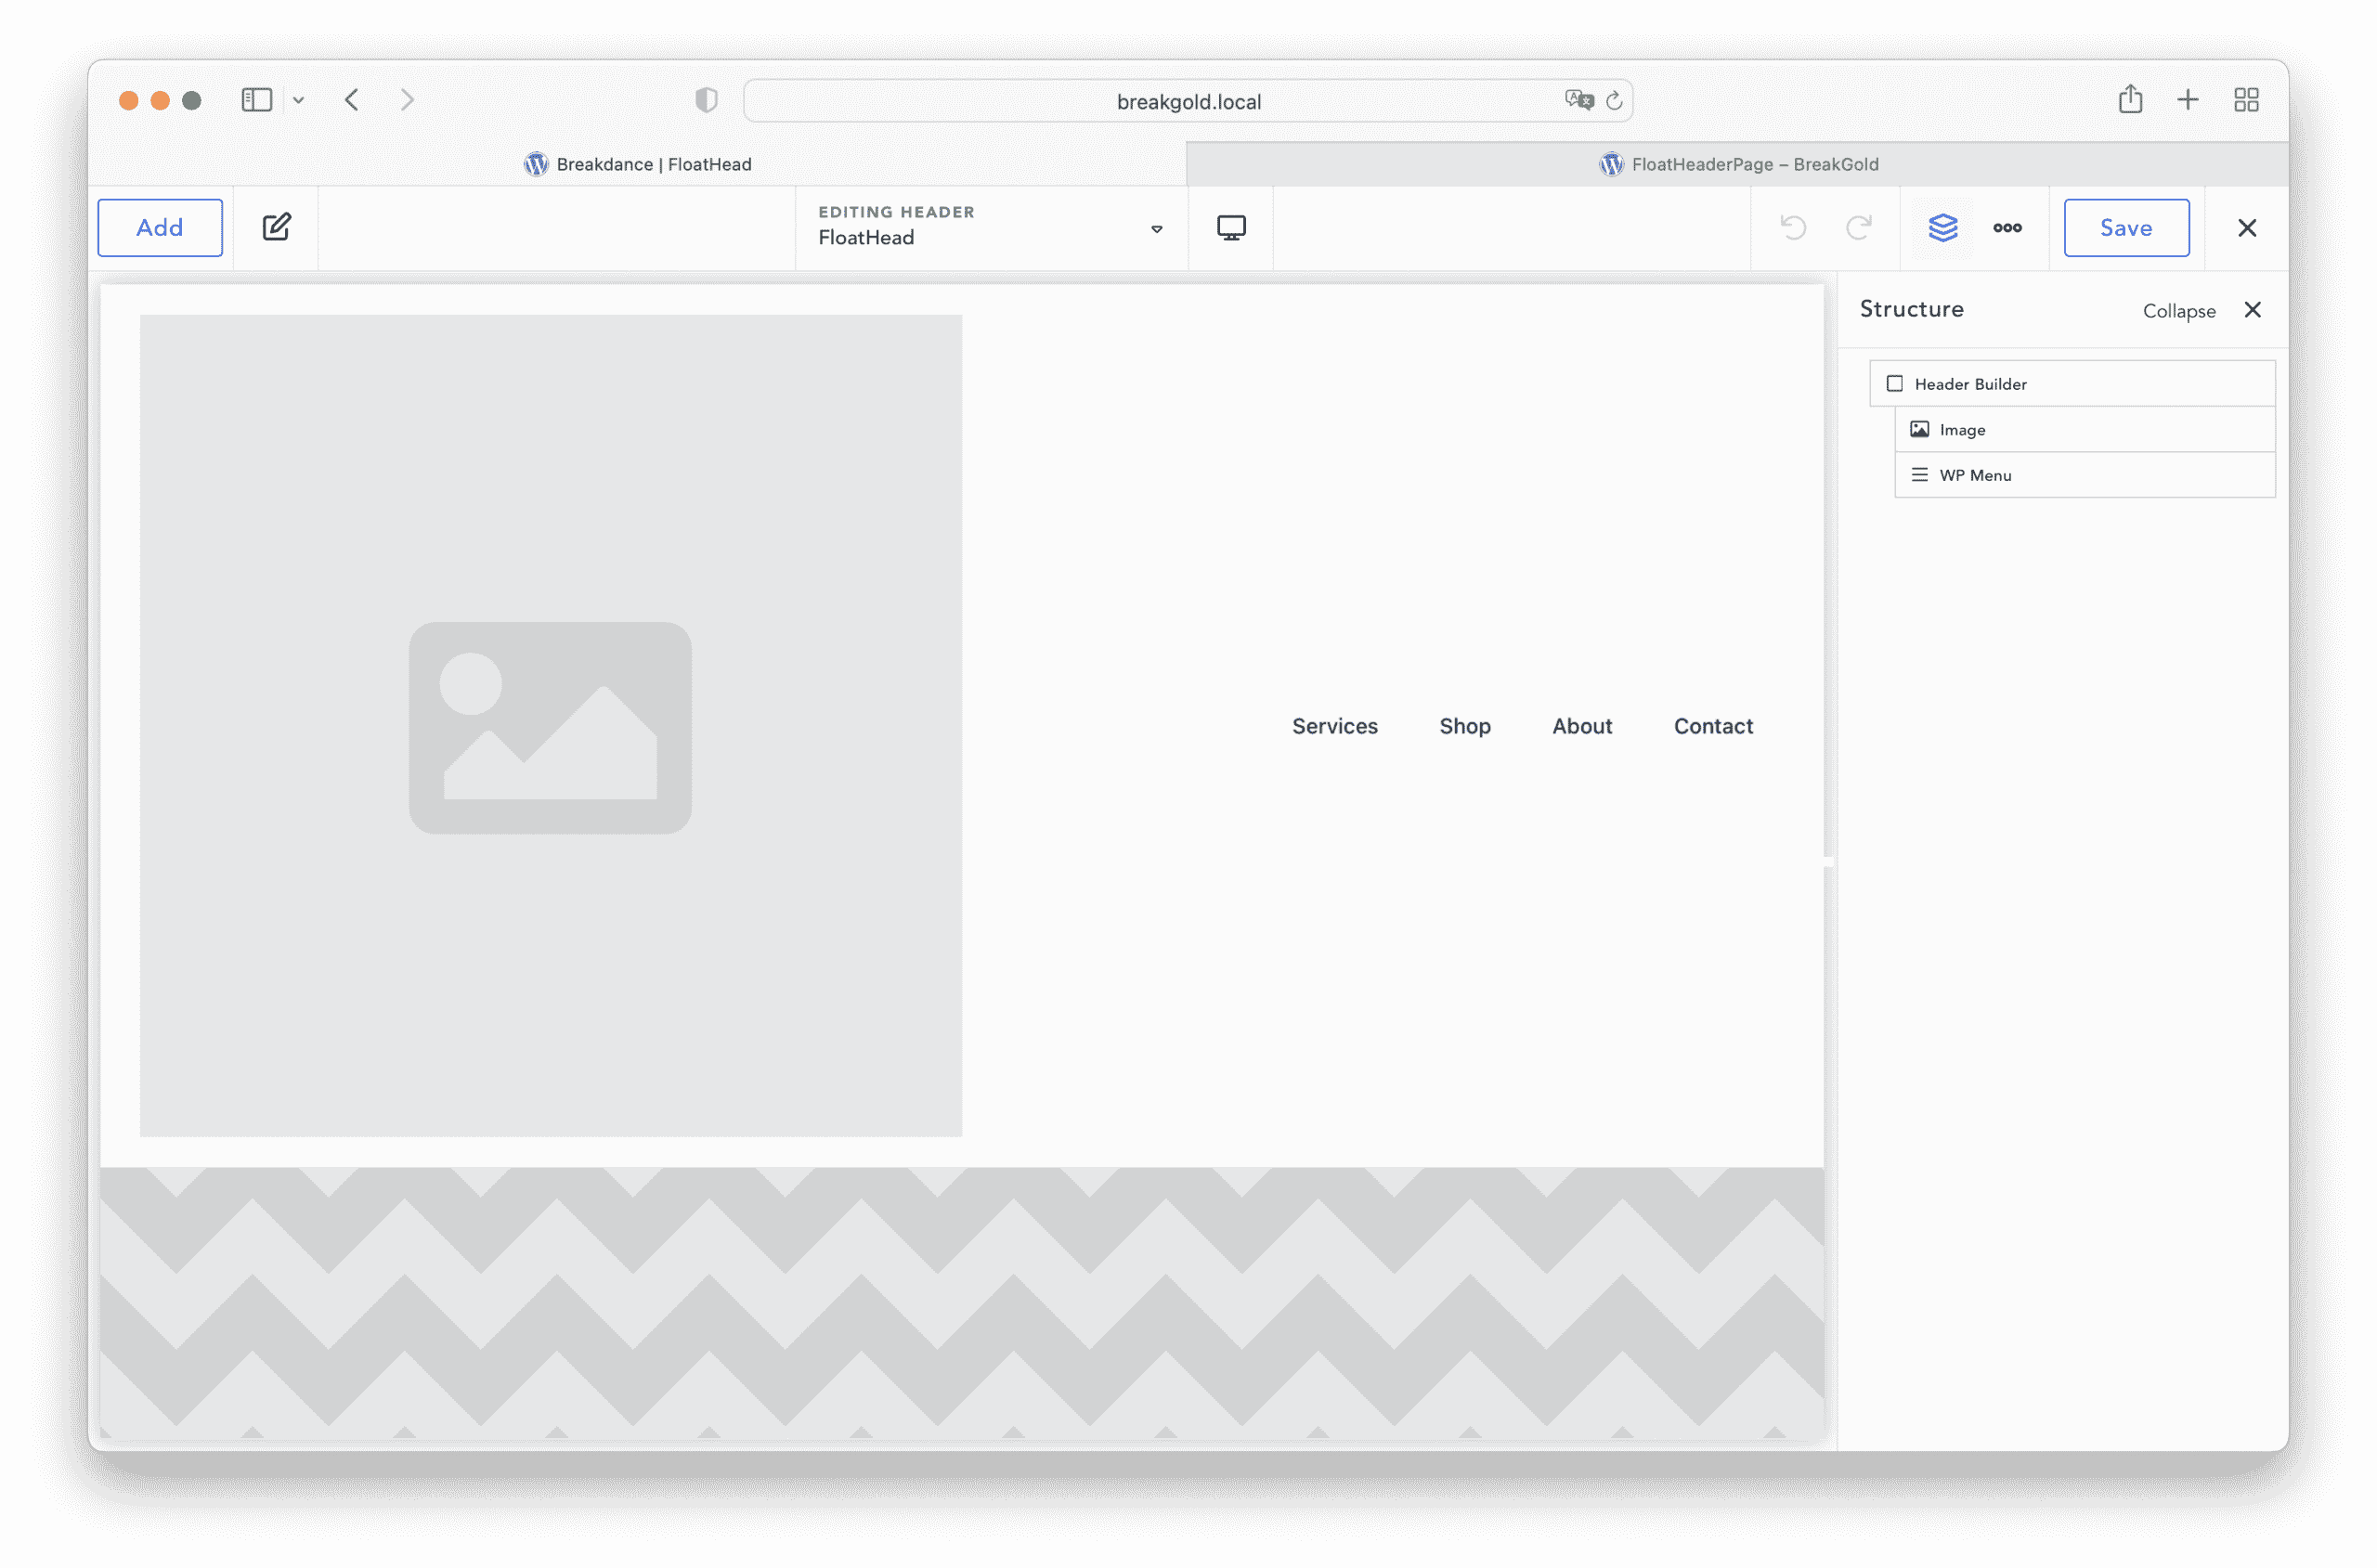Expand the sidebar chevron menu in Safari
Viewport: 2377px width, 1568px height.
(x=298, y=100)
